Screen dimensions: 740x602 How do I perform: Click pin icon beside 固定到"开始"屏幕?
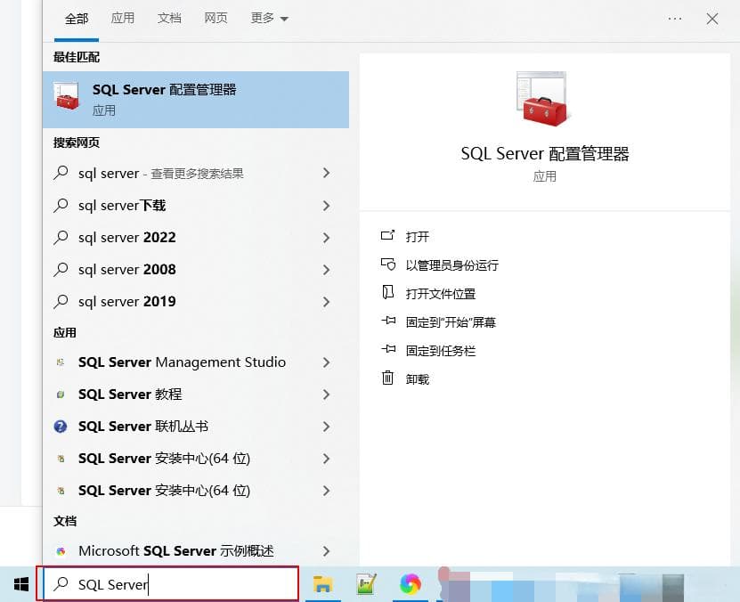tap(388, 321)
